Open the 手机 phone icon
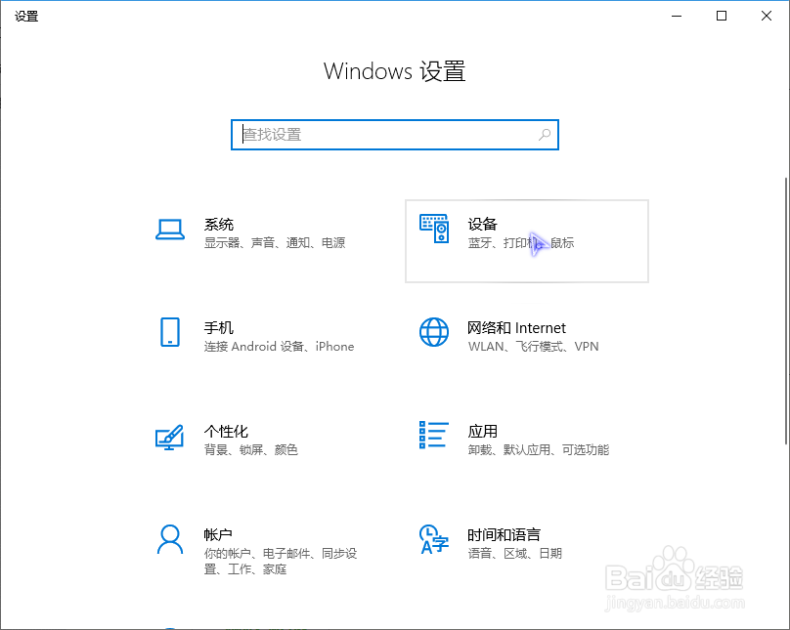 (x=170, y=332)
